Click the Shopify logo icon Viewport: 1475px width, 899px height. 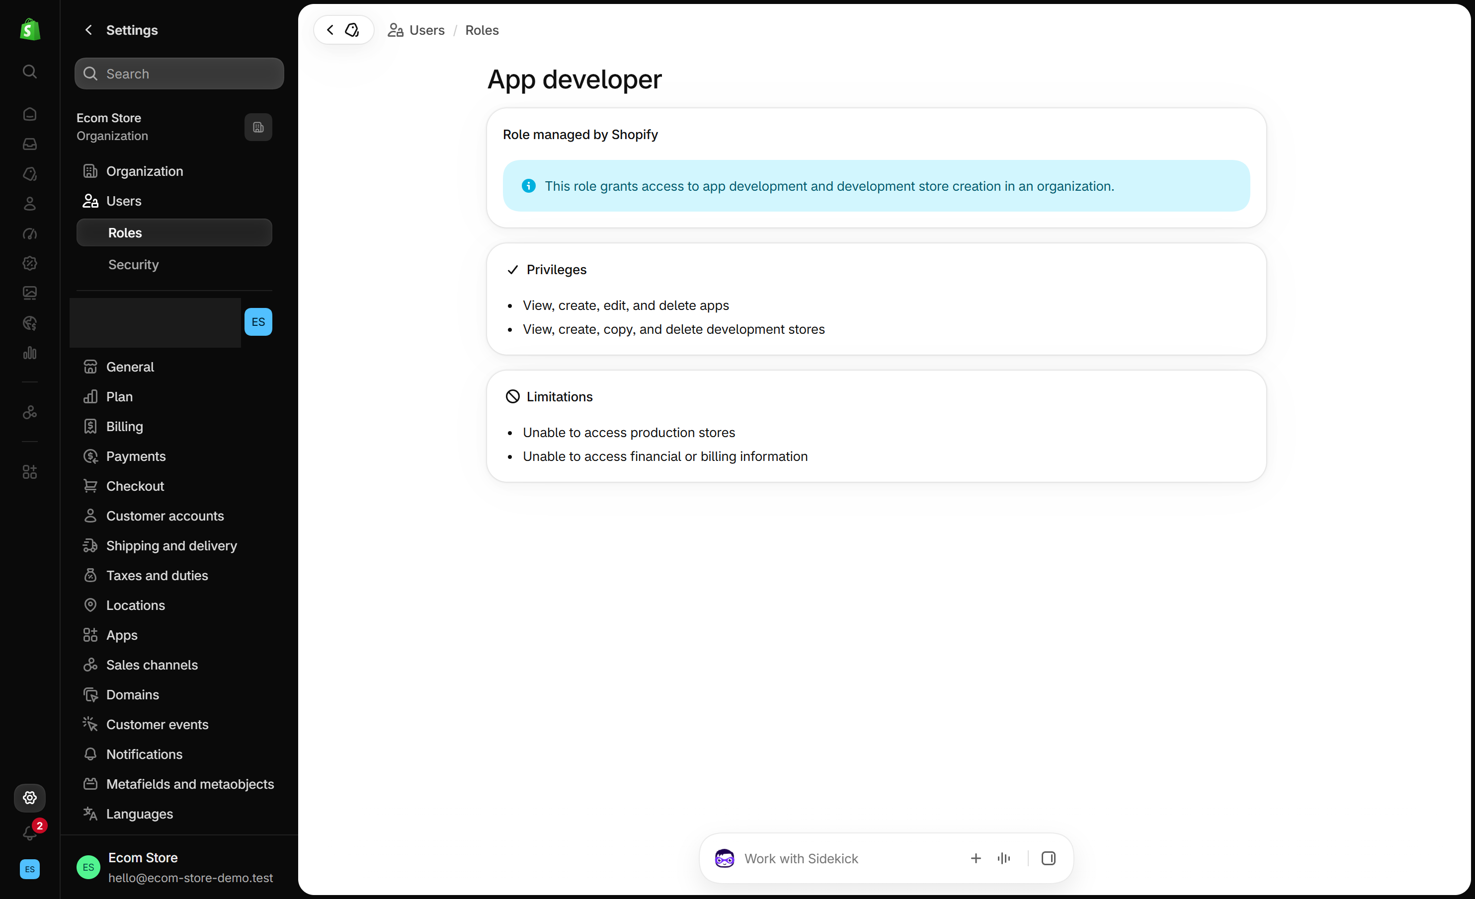(x=30, y=29)
